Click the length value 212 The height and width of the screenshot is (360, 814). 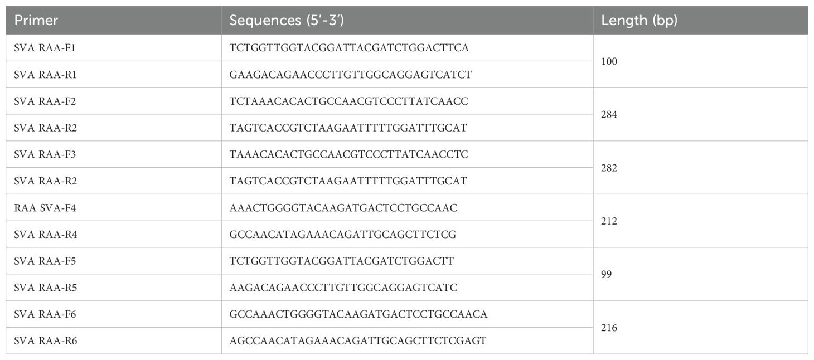[x=609, y=221]
